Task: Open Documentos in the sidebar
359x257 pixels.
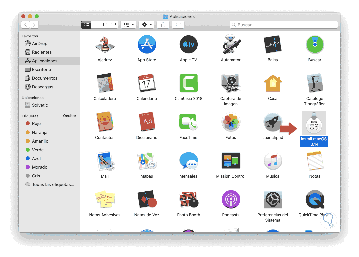Action: [49, 78]
